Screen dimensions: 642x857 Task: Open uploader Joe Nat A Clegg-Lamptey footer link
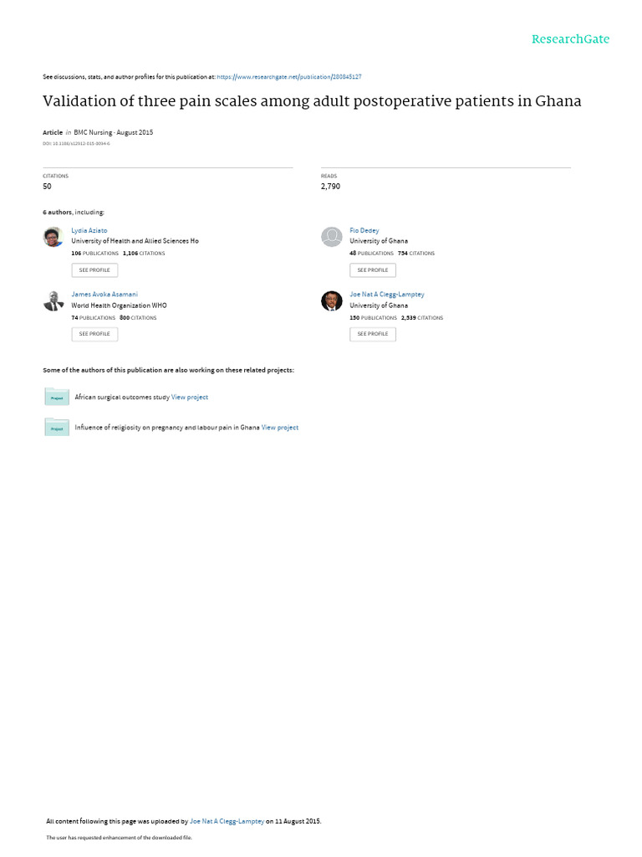[227, 822]
